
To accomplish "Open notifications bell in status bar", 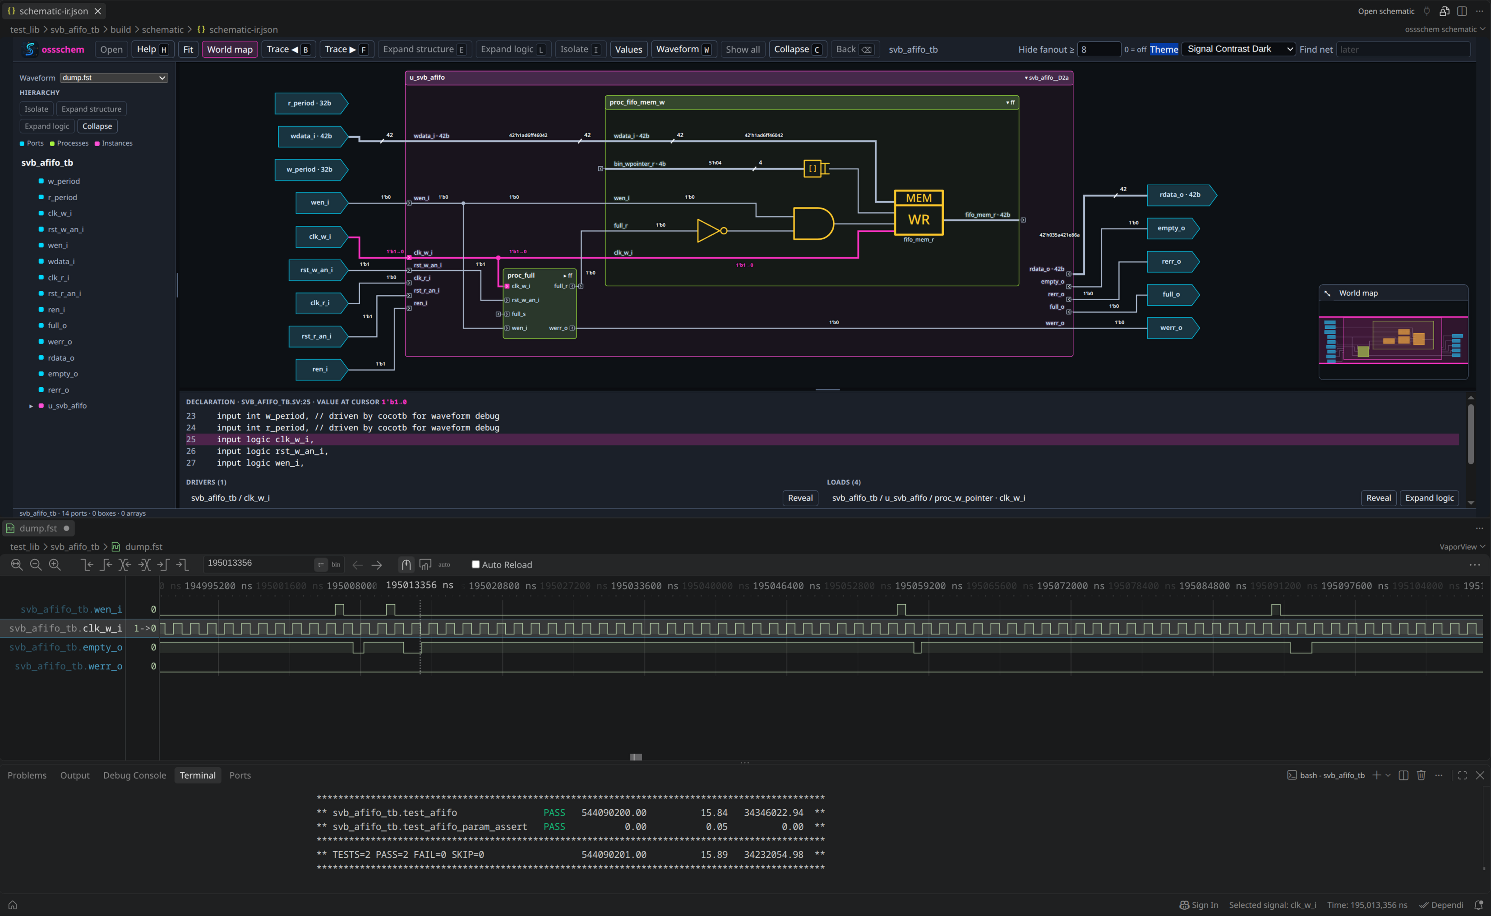I will pyautogui.click(x=1478, y=905).
